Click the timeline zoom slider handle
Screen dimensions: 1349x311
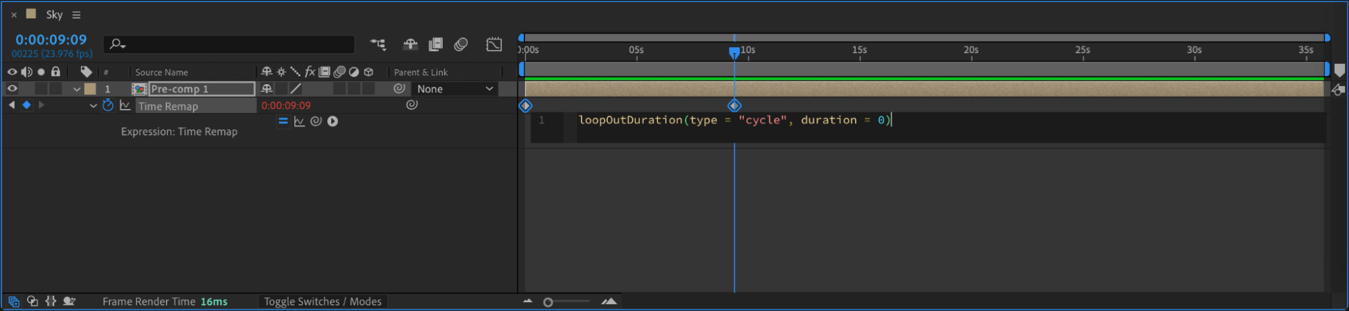point(548,302)
